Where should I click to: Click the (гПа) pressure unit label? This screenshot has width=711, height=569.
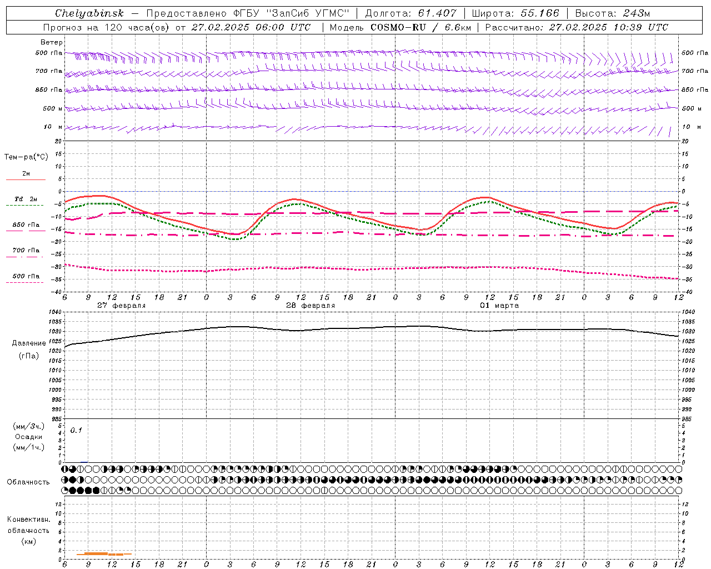pyautogui.click(x=28, y=356)
